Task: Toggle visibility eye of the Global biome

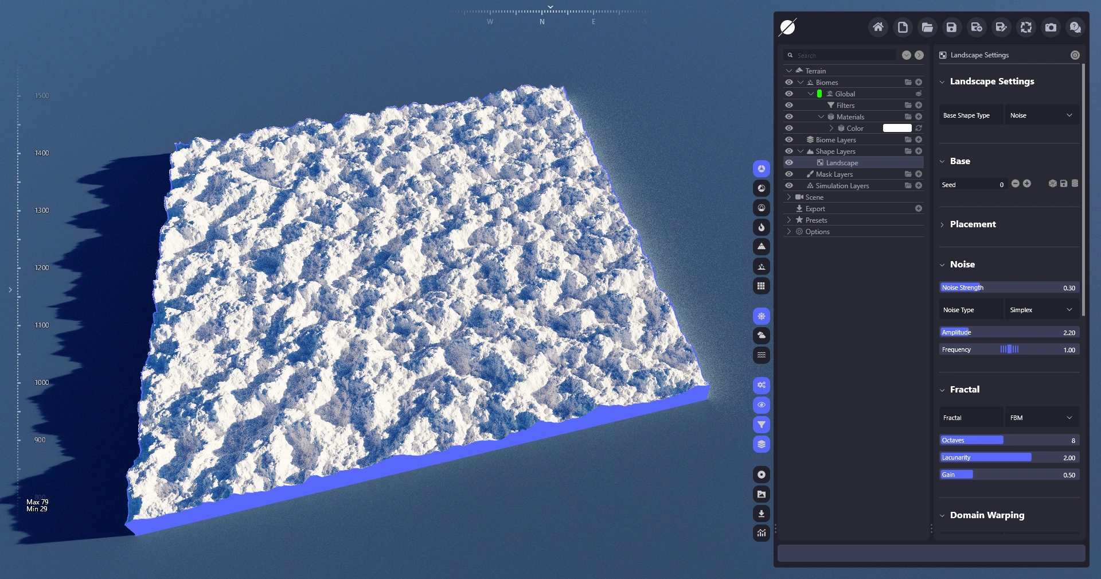Action: (x=789, y=94)
